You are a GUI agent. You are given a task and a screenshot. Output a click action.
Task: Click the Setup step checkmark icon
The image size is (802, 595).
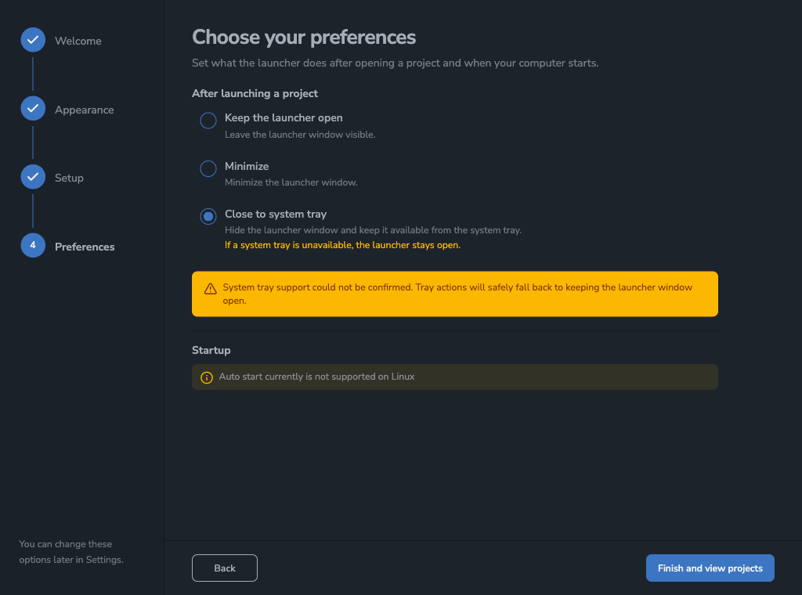[33, 177]
